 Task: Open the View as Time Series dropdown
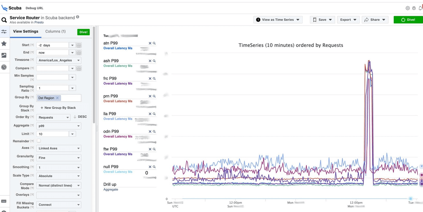278,20
